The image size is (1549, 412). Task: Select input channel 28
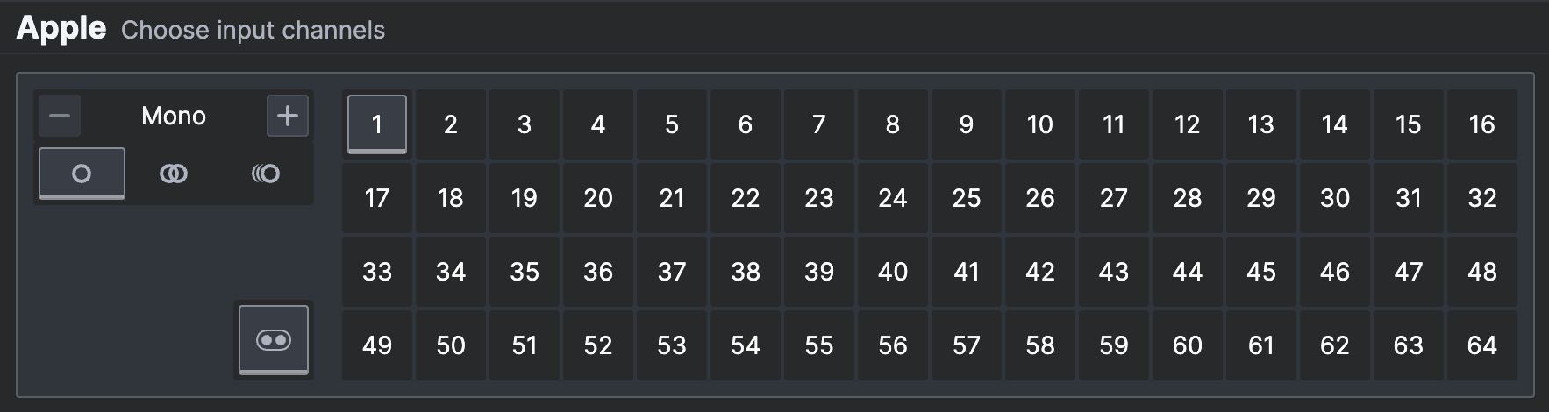pos(1188,198)
